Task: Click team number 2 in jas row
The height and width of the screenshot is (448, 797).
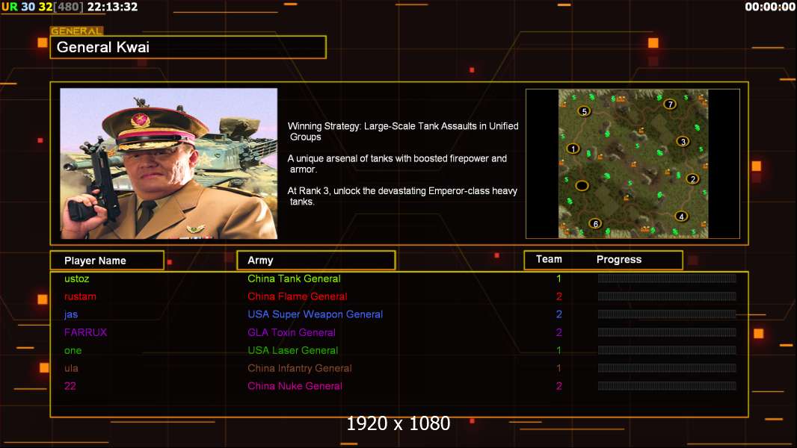Action: pos(558,314)
